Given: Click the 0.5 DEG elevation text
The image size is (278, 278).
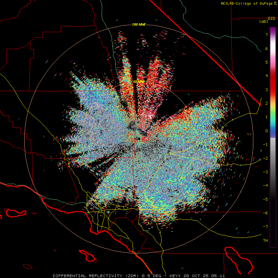Looking at the screenshot, I should 152,276.
